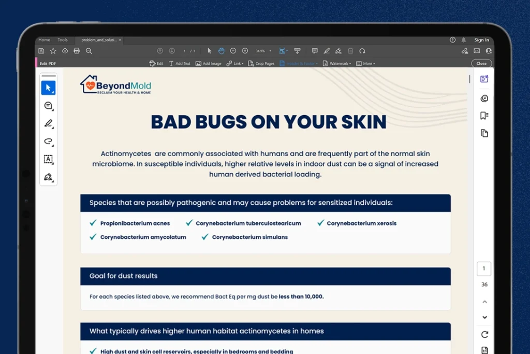
Task: Select the comment tool in left panel
Action: point(48,106)
